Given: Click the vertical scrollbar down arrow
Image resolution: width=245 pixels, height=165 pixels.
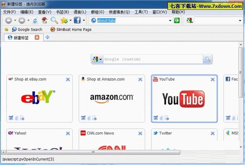Looking at the screenshot, I should tap(240, 147).
